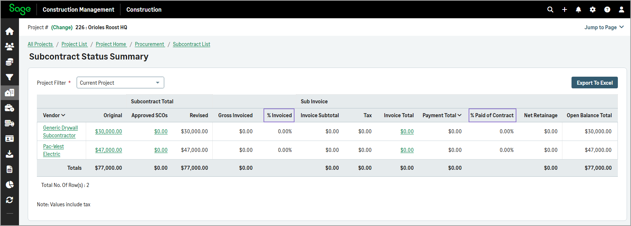
Task: Open the Project Filter dropdown
Action: 120,83
